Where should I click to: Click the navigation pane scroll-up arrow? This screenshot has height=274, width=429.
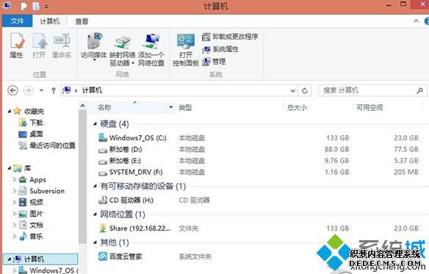82,106
